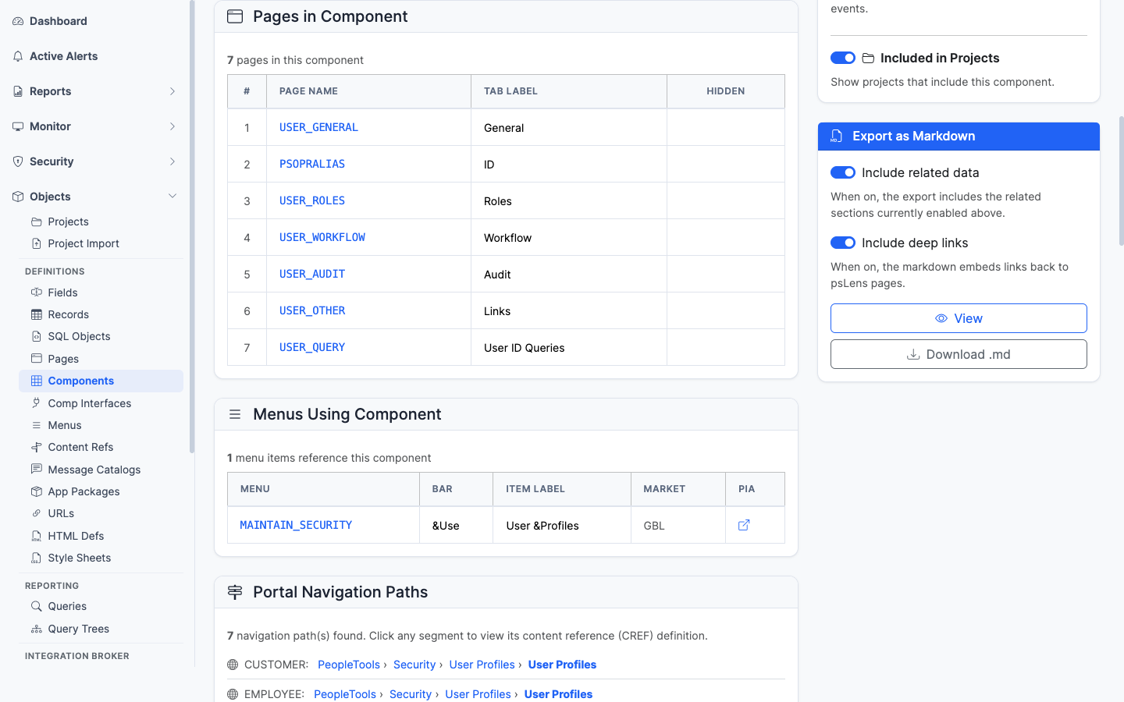The image size is (1124, 702).
Task: Click the Message Catalogs chat icon
Action: pyautogui.click(x=37, y=470)
